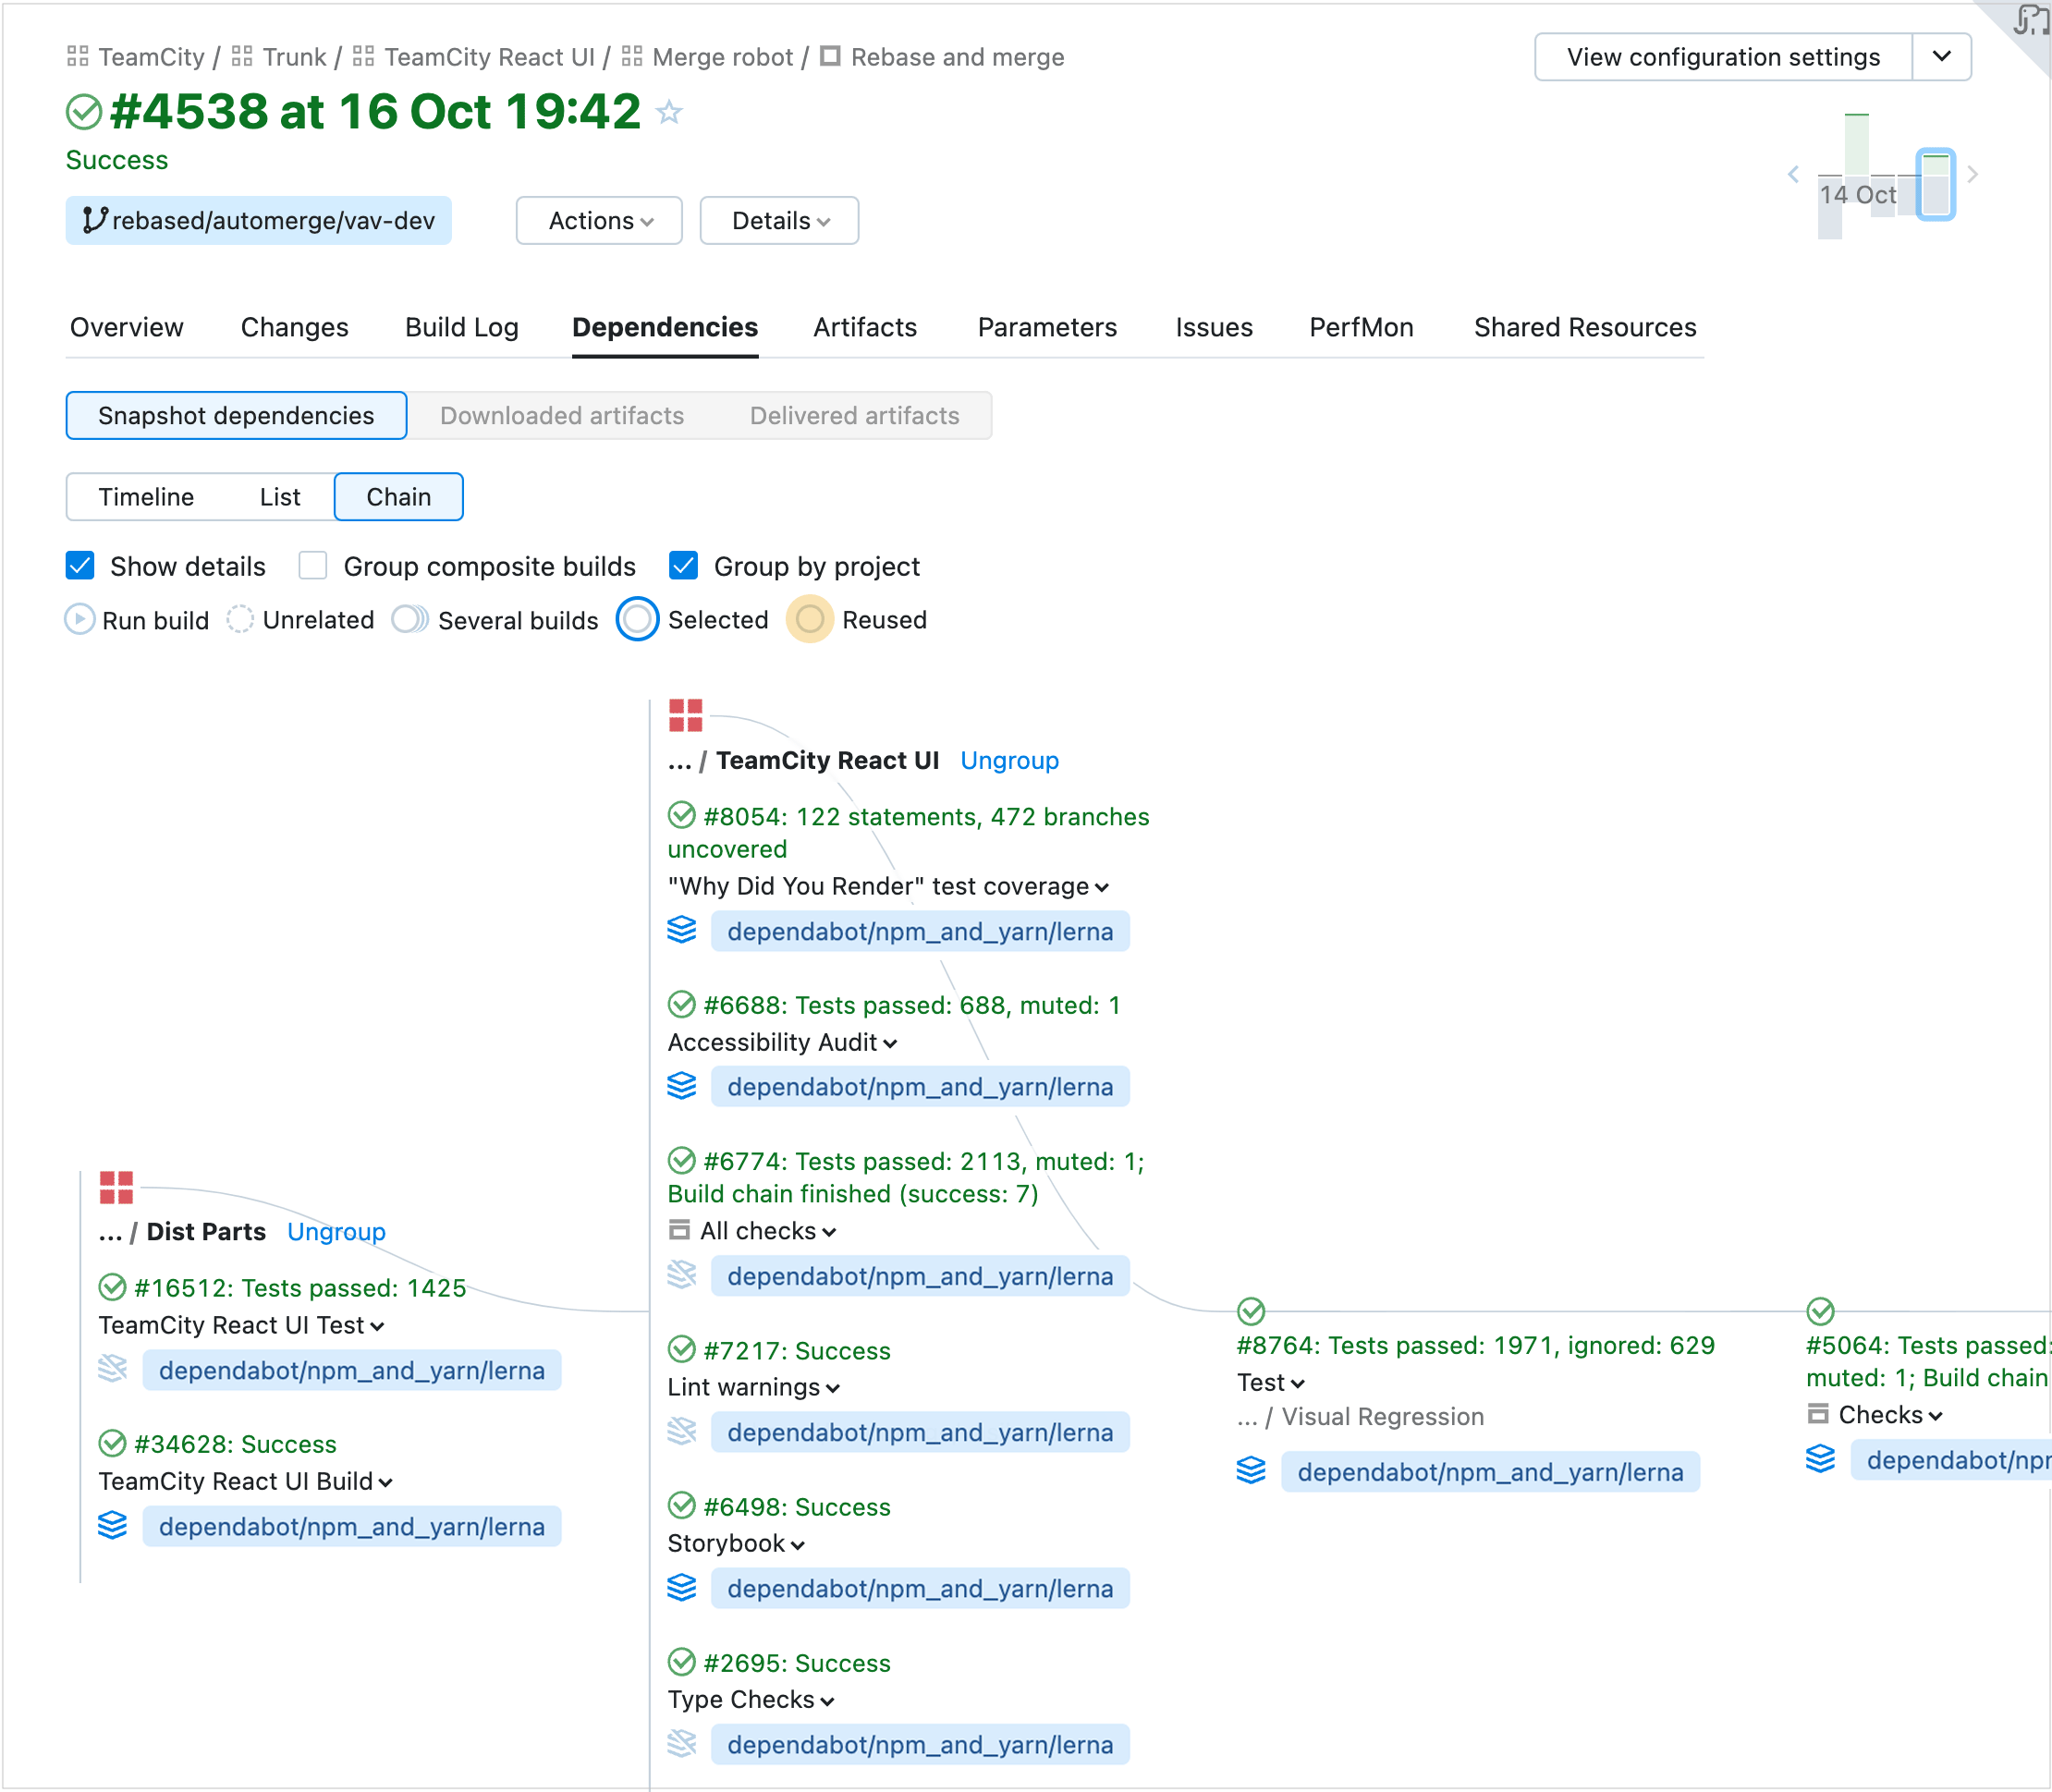Switch to the Artifacts tab

[864, 327]
